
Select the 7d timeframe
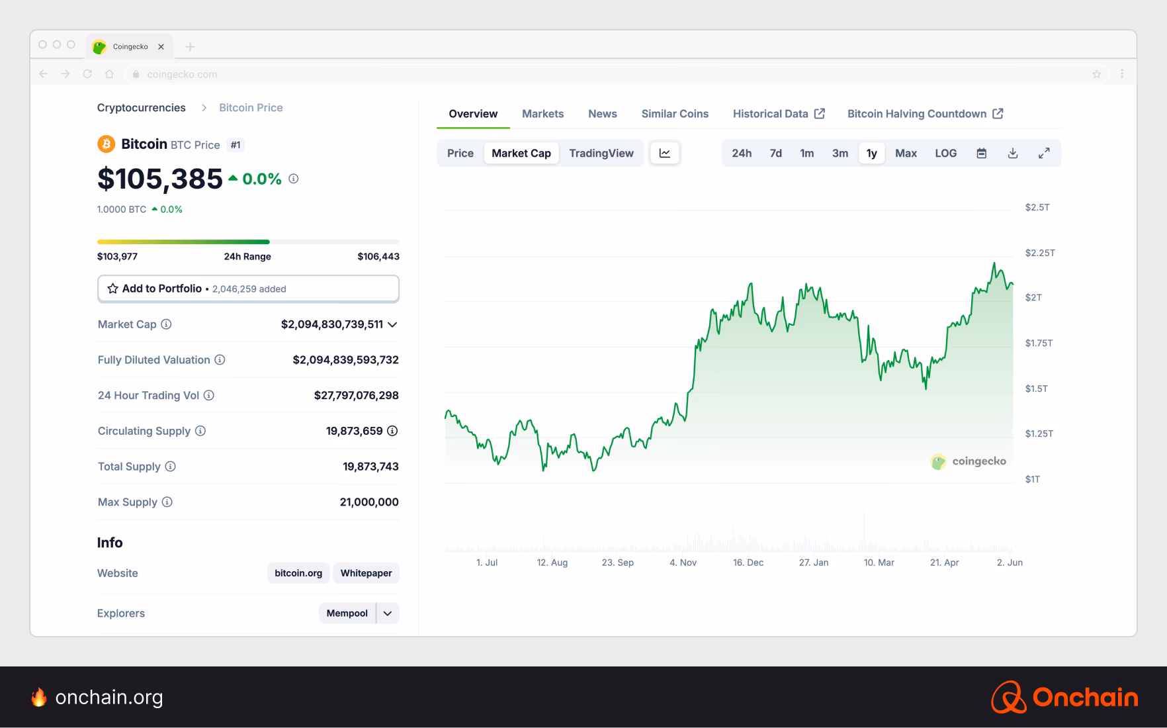tap(775, 153)
